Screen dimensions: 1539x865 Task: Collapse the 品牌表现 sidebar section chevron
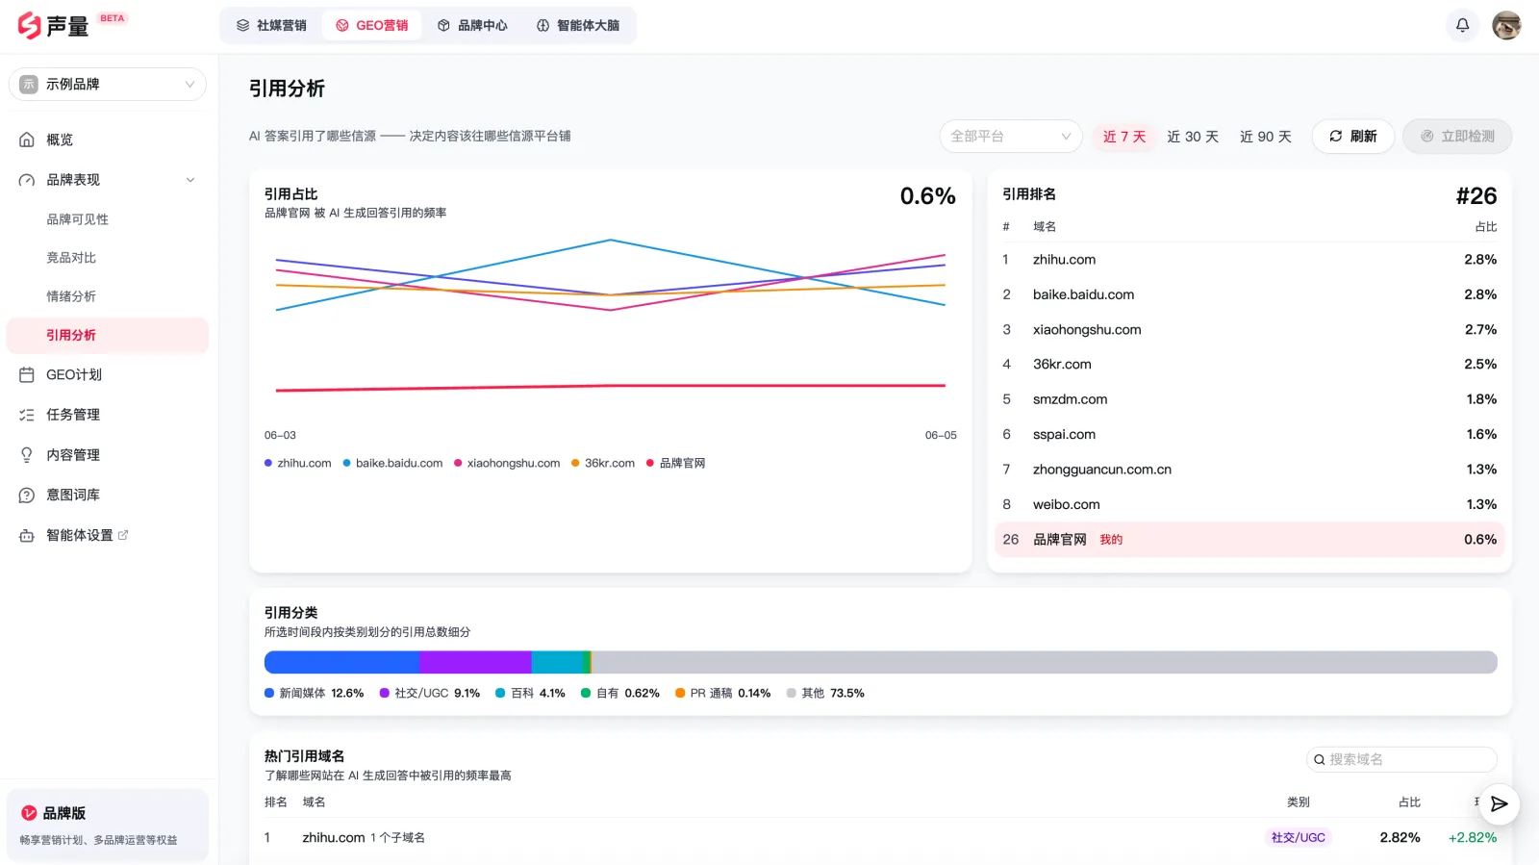pyautogui.click(x=190, y=180)
